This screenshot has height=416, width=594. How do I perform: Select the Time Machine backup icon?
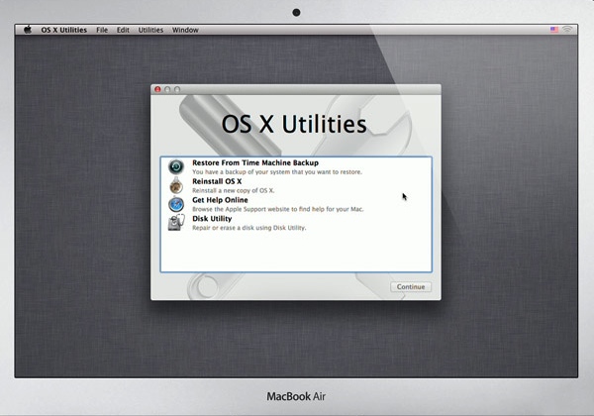[176, 166]
